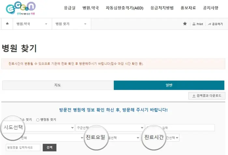Viewport: 228px width, 155px height.
Task: Open 자동심장충격기(AED) menu
Action: tap(125, 8)
